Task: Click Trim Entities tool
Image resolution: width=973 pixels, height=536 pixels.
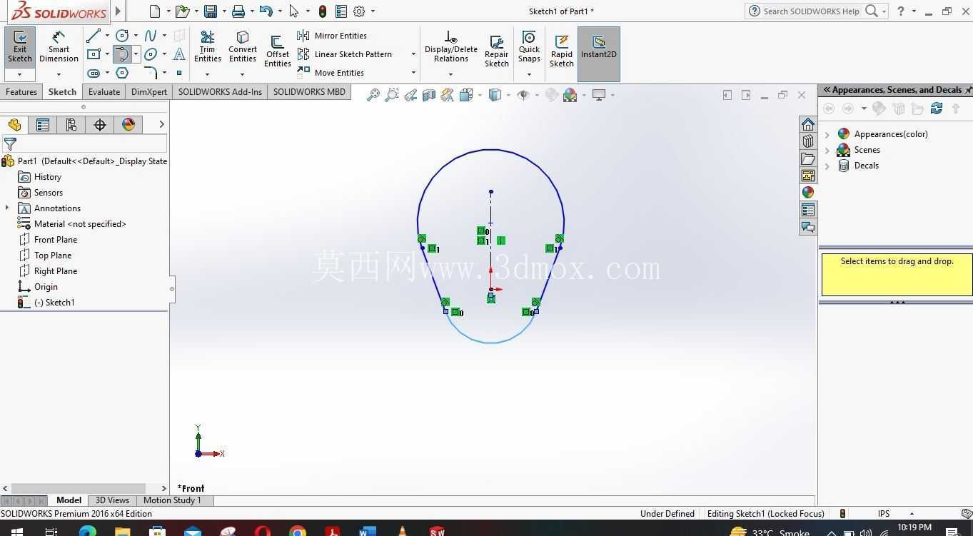Action: coord(207,47)
